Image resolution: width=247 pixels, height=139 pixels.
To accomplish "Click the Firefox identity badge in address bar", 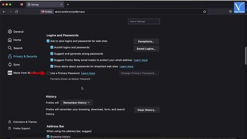I will [x=47, y=12].
